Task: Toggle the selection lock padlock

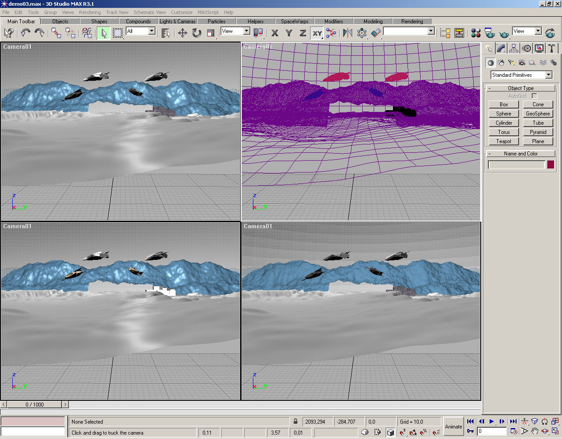Action: pyautogui.click(x=295, y=421)
